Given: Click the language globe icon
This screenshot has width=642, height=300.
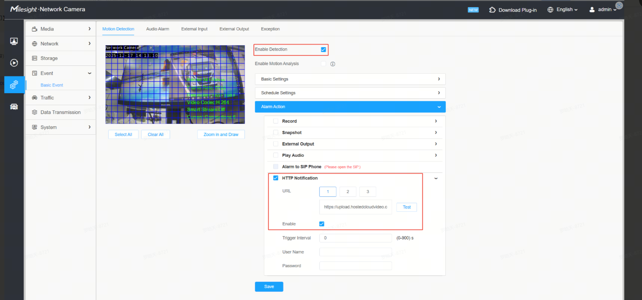Looking at the screenshot, I should click(550, 10).
